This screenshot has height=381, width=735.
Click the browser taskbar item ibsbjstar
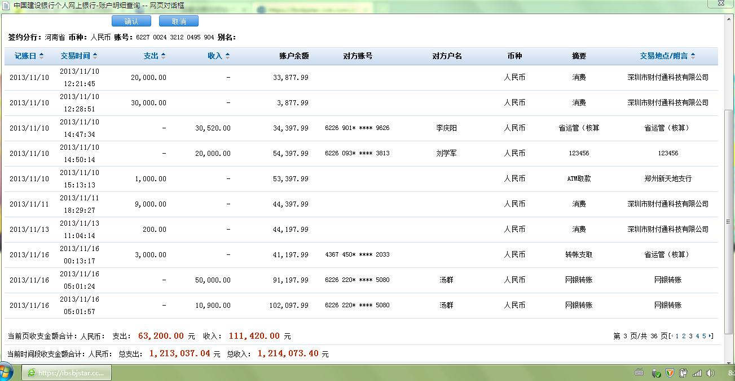[67, 373]
